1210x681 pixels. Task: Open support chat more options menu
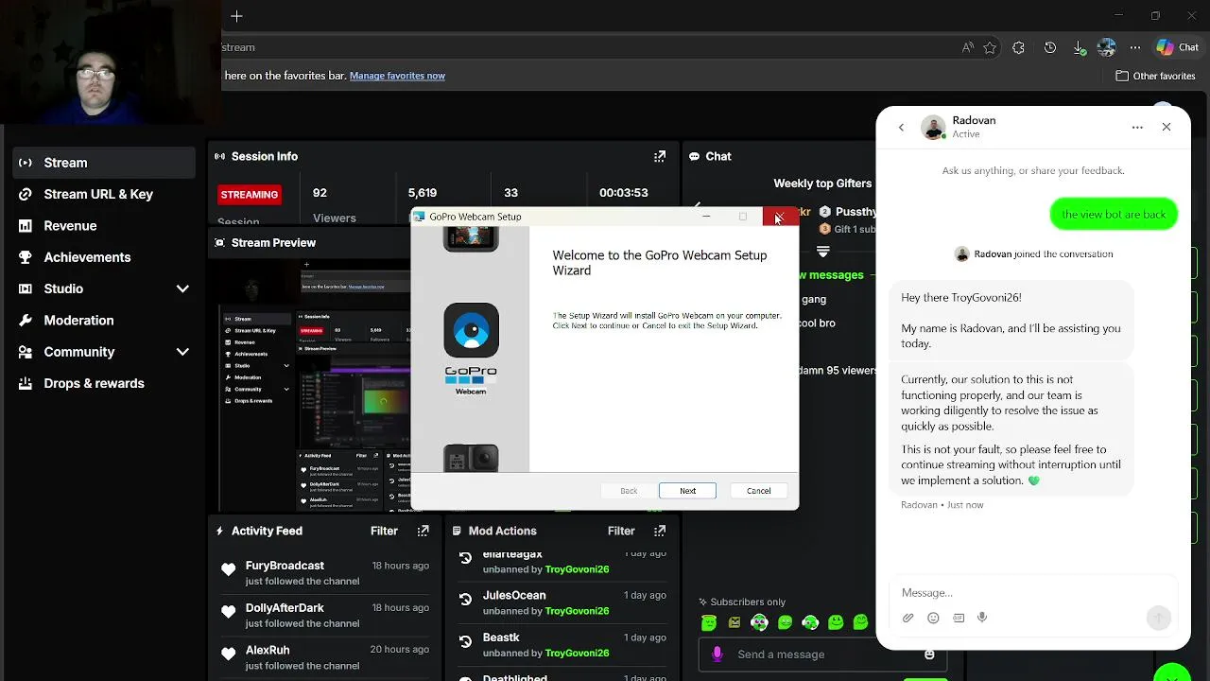1137,127
